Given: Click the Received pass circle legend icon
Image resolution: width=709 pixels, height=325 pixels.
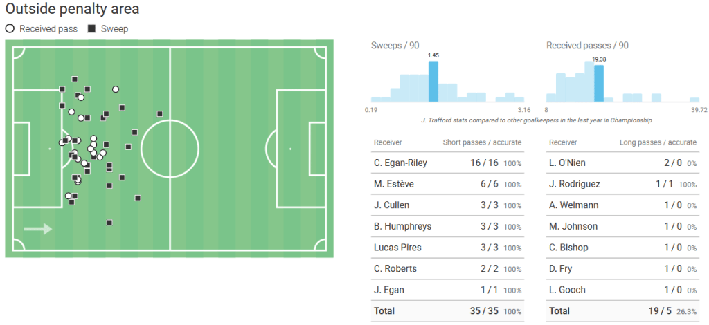Looking at the screenshot, I should tap(10, 29).
